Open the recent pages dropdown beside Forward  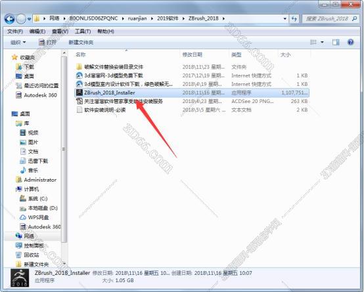pos(30,19)
